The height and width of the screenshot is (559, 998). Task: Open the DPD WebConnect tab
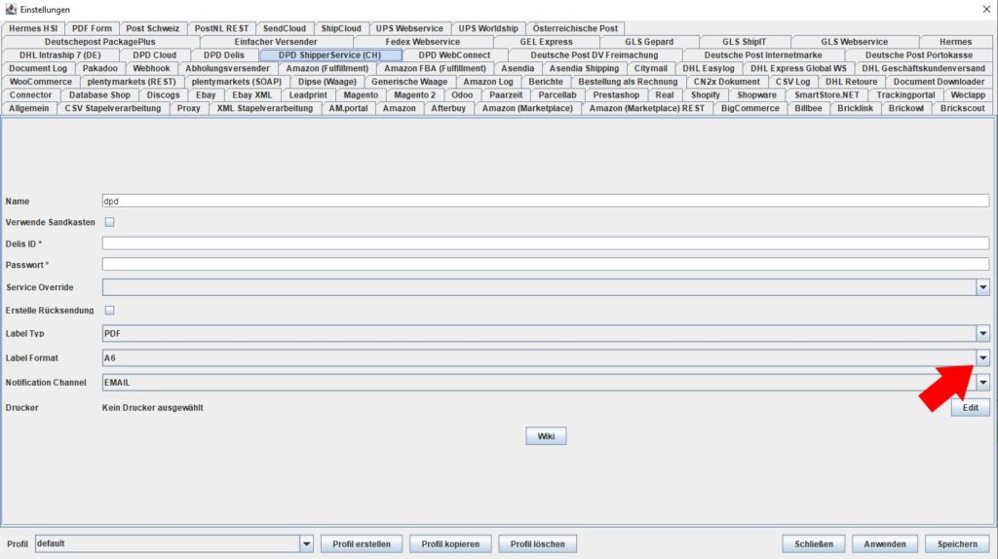click(x=454, y=56)
